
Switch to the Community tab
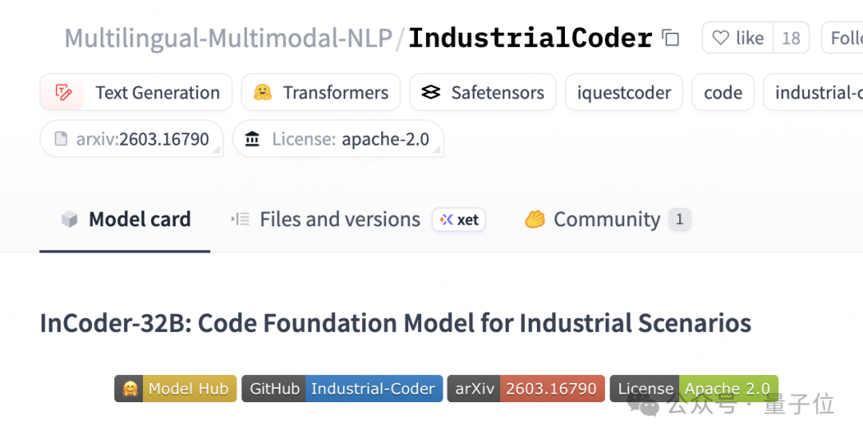click(x=606, y=219)
